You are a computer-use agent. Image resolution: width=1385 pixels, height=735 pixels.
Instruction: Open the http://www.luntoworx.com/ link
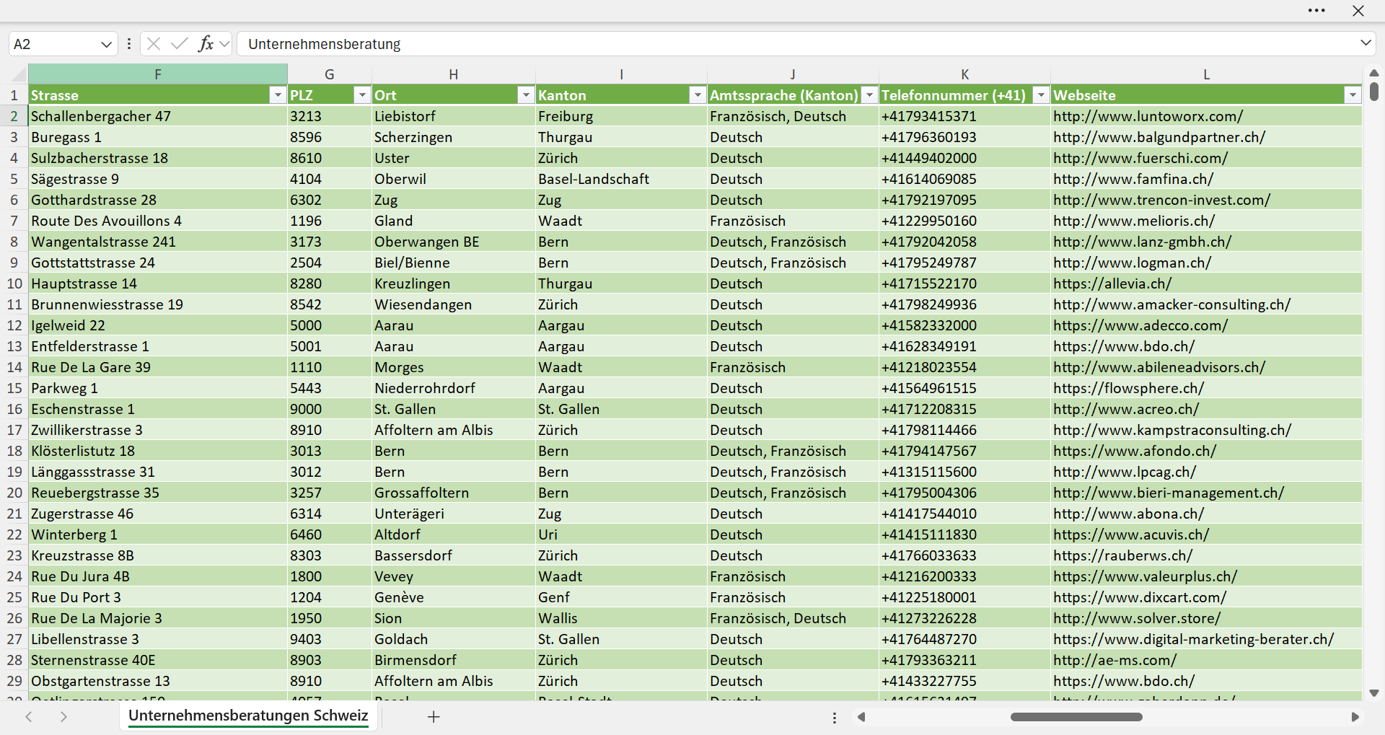(1148, 116)
